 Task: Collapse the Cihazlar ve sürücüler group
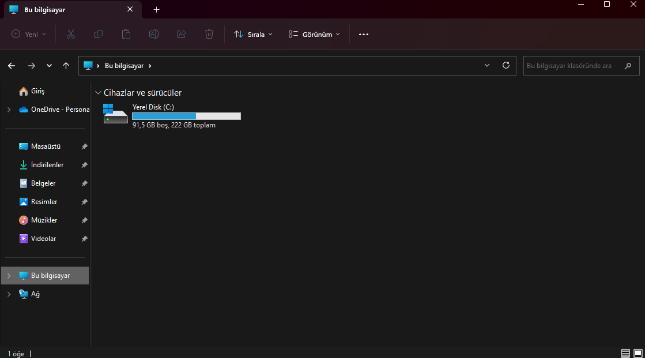coord(98,93)
